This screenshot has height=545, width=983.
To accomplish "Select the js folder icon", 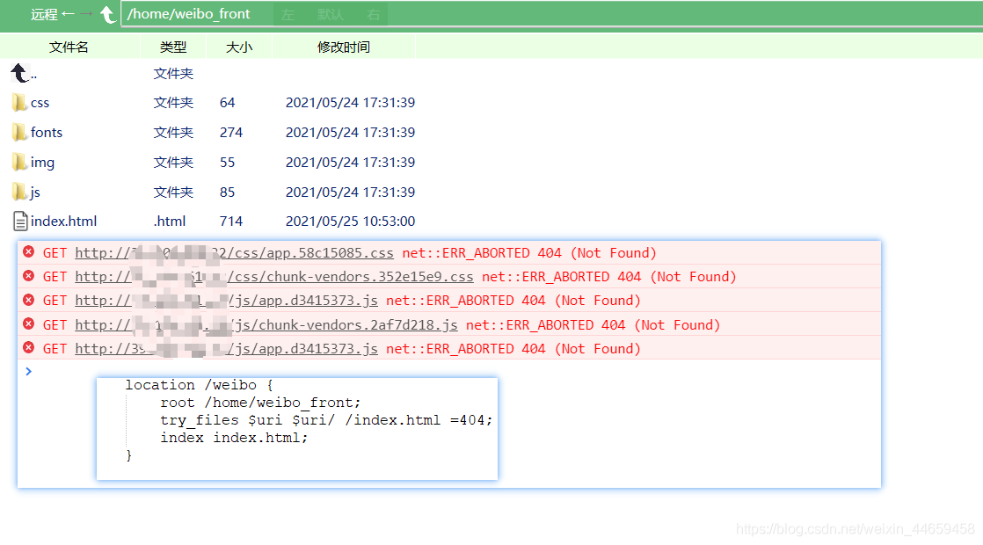I will [x=19, y=192].
